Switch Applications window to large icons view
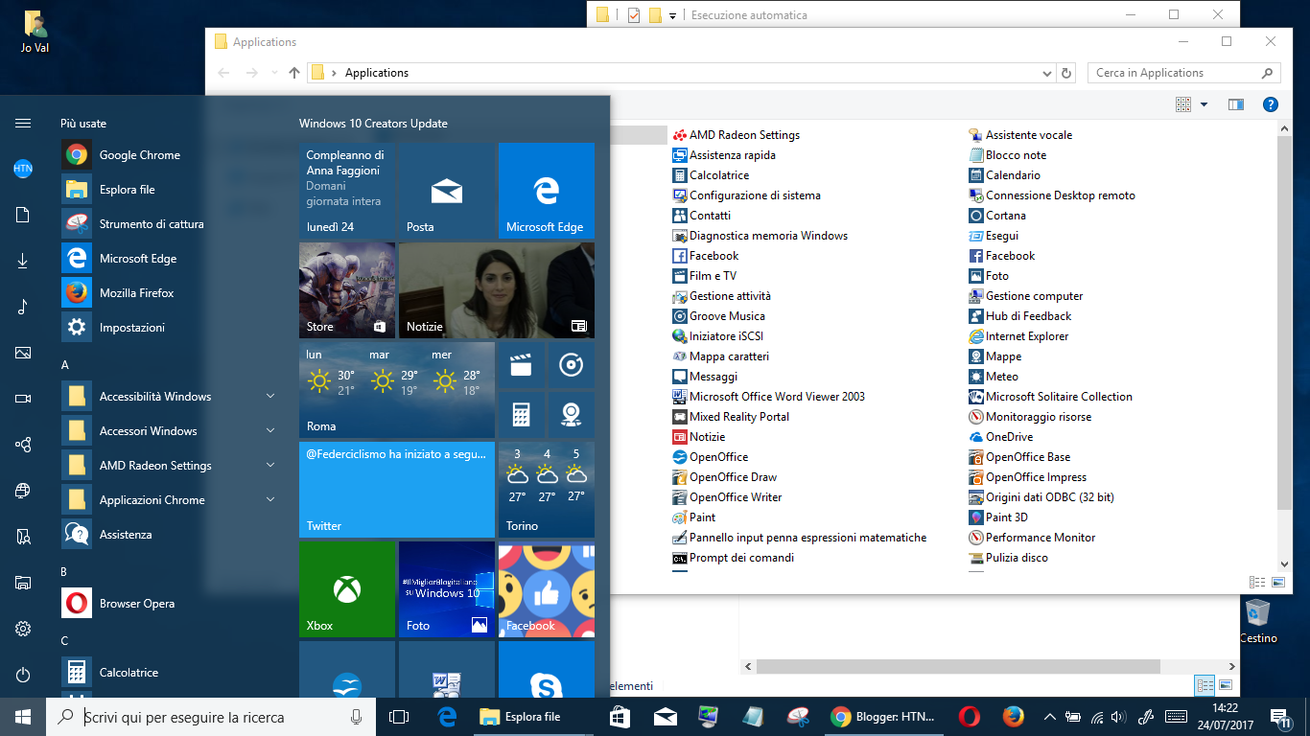1310x736 pixels. coord(1278,582)
